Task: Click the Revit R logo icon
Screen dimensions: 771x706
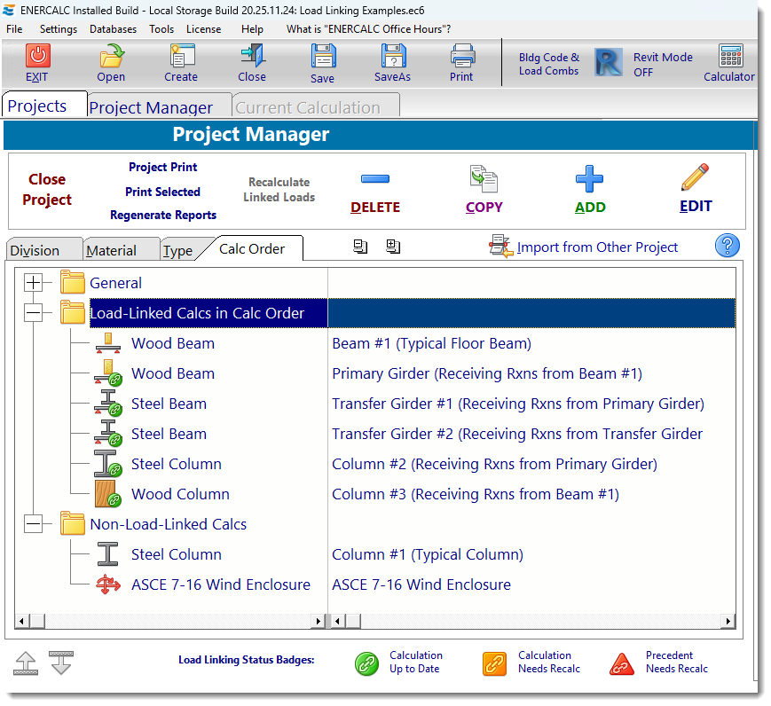Action: tap(609, 62)
